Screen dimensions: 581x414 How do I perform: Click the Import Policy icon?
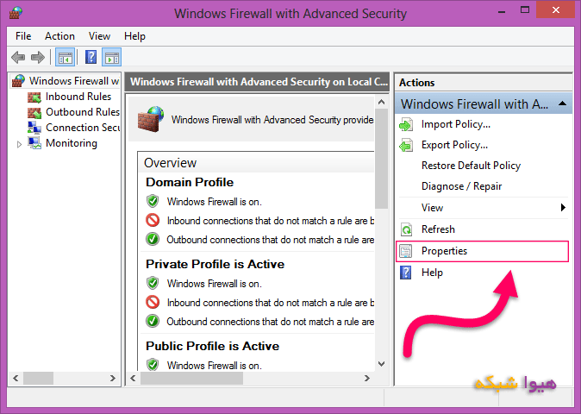coord(406,124)
